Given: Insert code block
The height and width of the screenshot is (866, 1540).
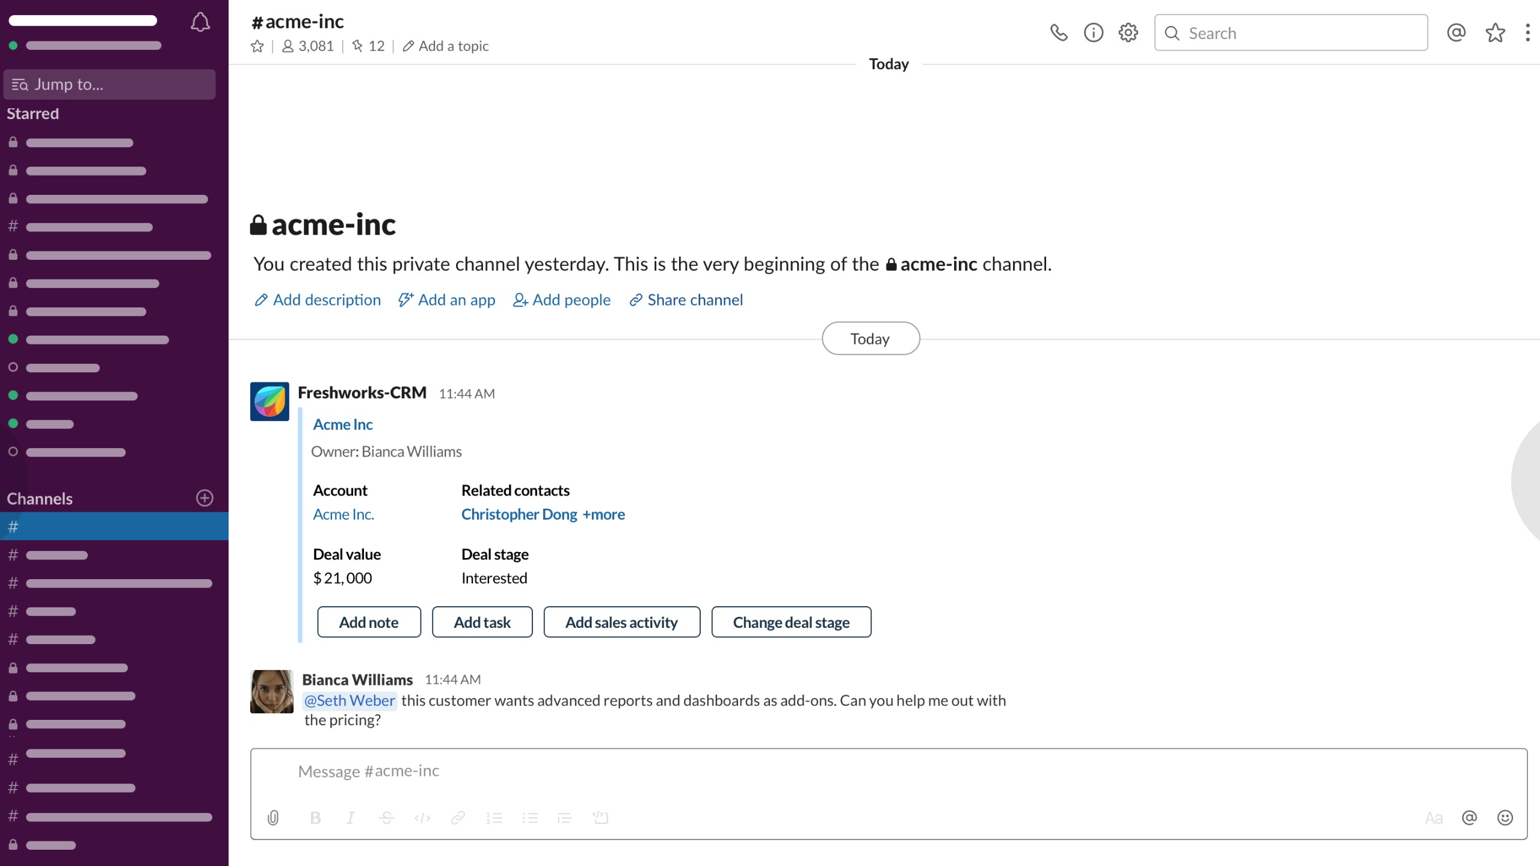Looking at the screenshot, I should tap(600, 818).
